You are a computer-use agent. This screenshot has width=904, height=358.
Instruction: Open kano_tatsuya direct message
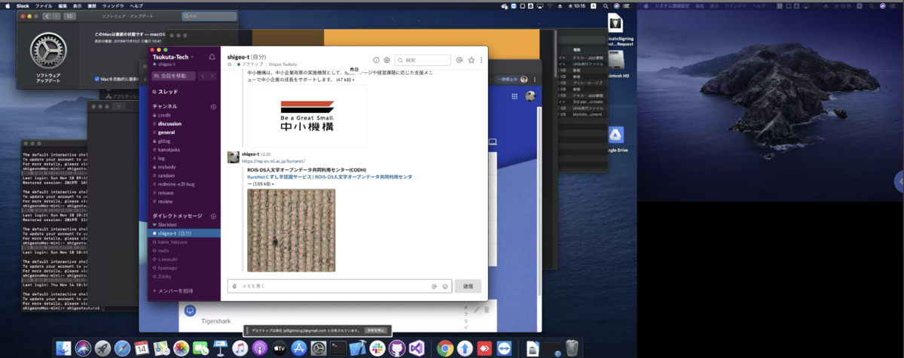(x=173, y=242)
